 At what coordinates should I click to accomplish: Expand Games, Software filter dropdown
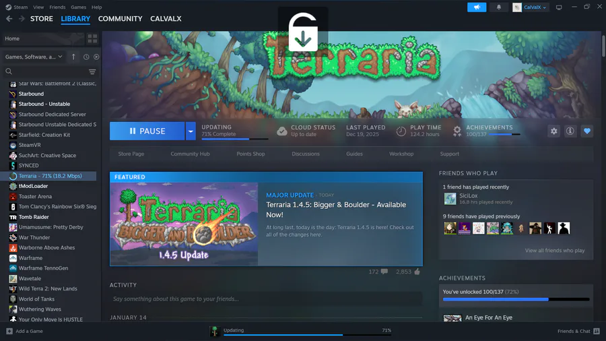coord(34,57)
